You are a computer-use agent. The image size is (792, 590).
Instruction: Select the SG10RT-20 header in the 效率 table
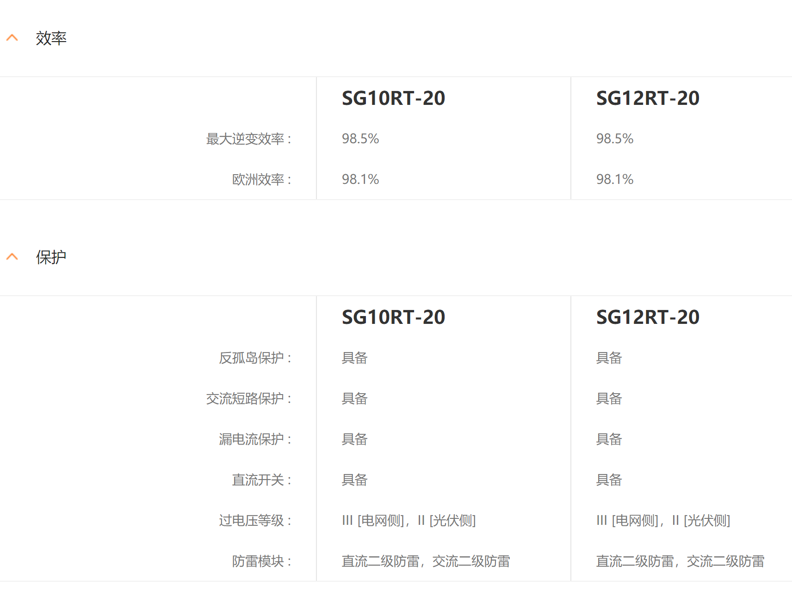(x=393, y=98)
